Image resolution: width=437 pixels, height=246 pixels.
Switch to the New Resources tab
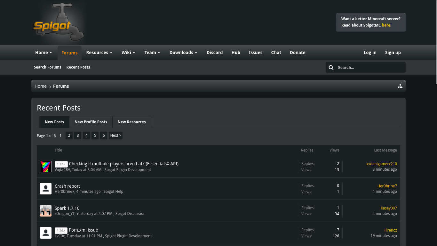(132, 122)
